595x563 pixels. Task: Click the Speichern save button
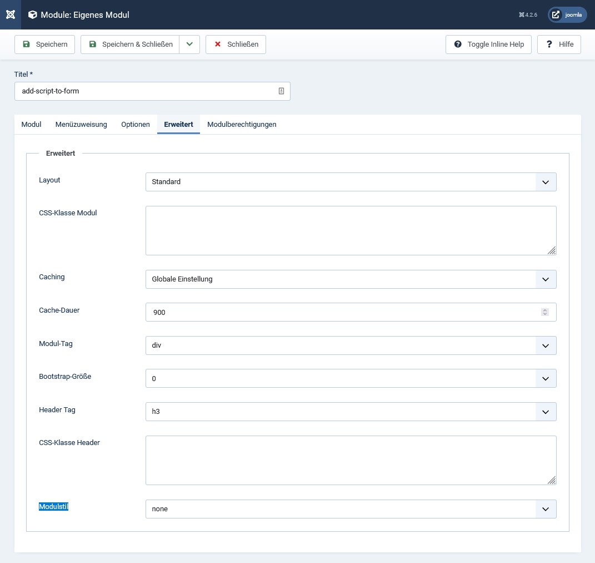coord(44,45)
